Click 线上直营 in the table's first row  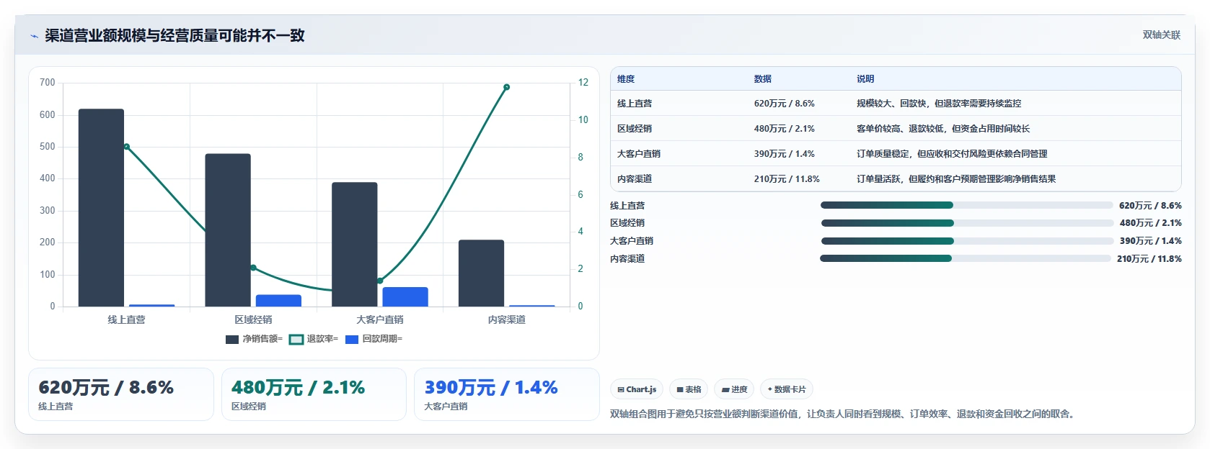[635, 104]
